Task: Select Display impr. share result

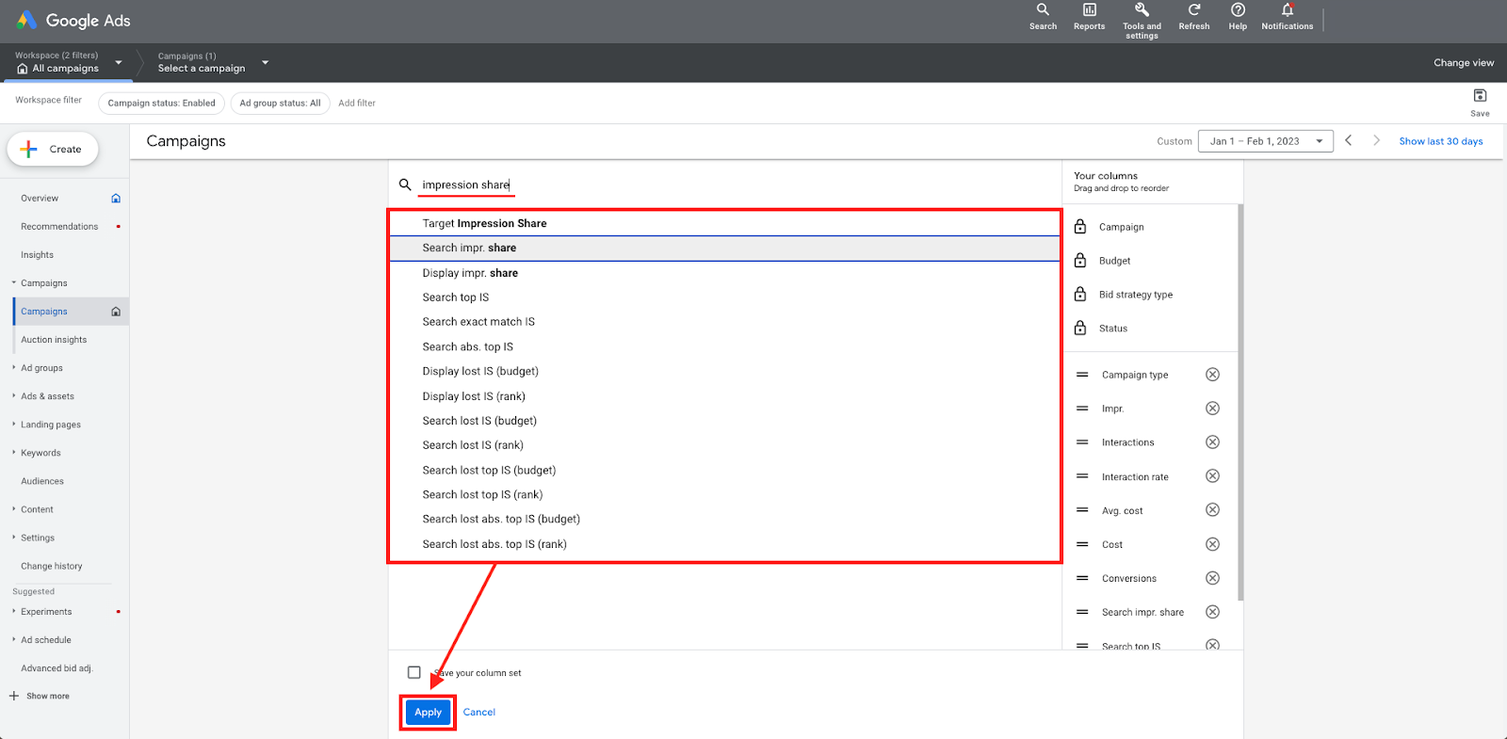Action: 725,273
